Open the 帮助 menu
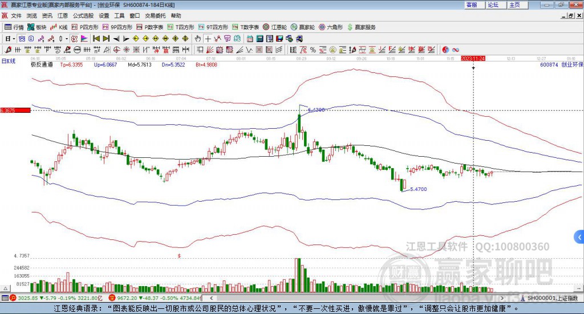The width and height of the screenshot is (584, 314). click(176, 15)
